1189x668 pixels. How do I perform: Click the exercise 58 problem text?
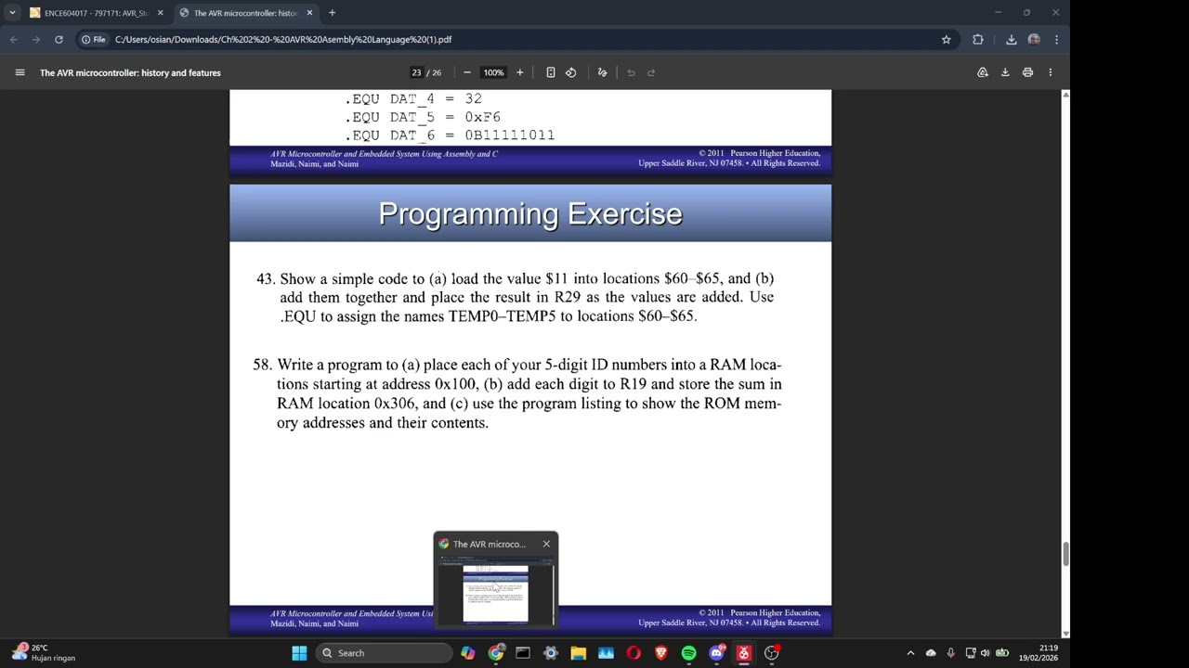click(x=517, y=393)
